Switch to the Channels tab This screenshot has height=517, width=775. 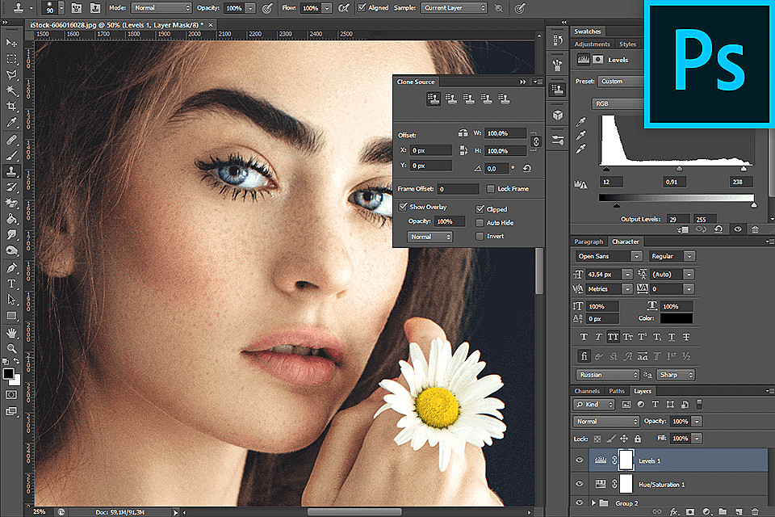[x=587, y=391]
